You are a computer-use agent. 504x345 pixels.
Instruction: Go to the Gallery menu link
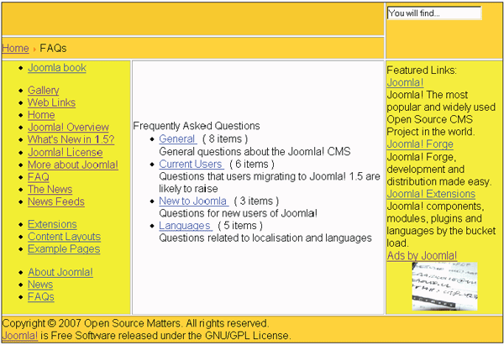tap(44, 91)
